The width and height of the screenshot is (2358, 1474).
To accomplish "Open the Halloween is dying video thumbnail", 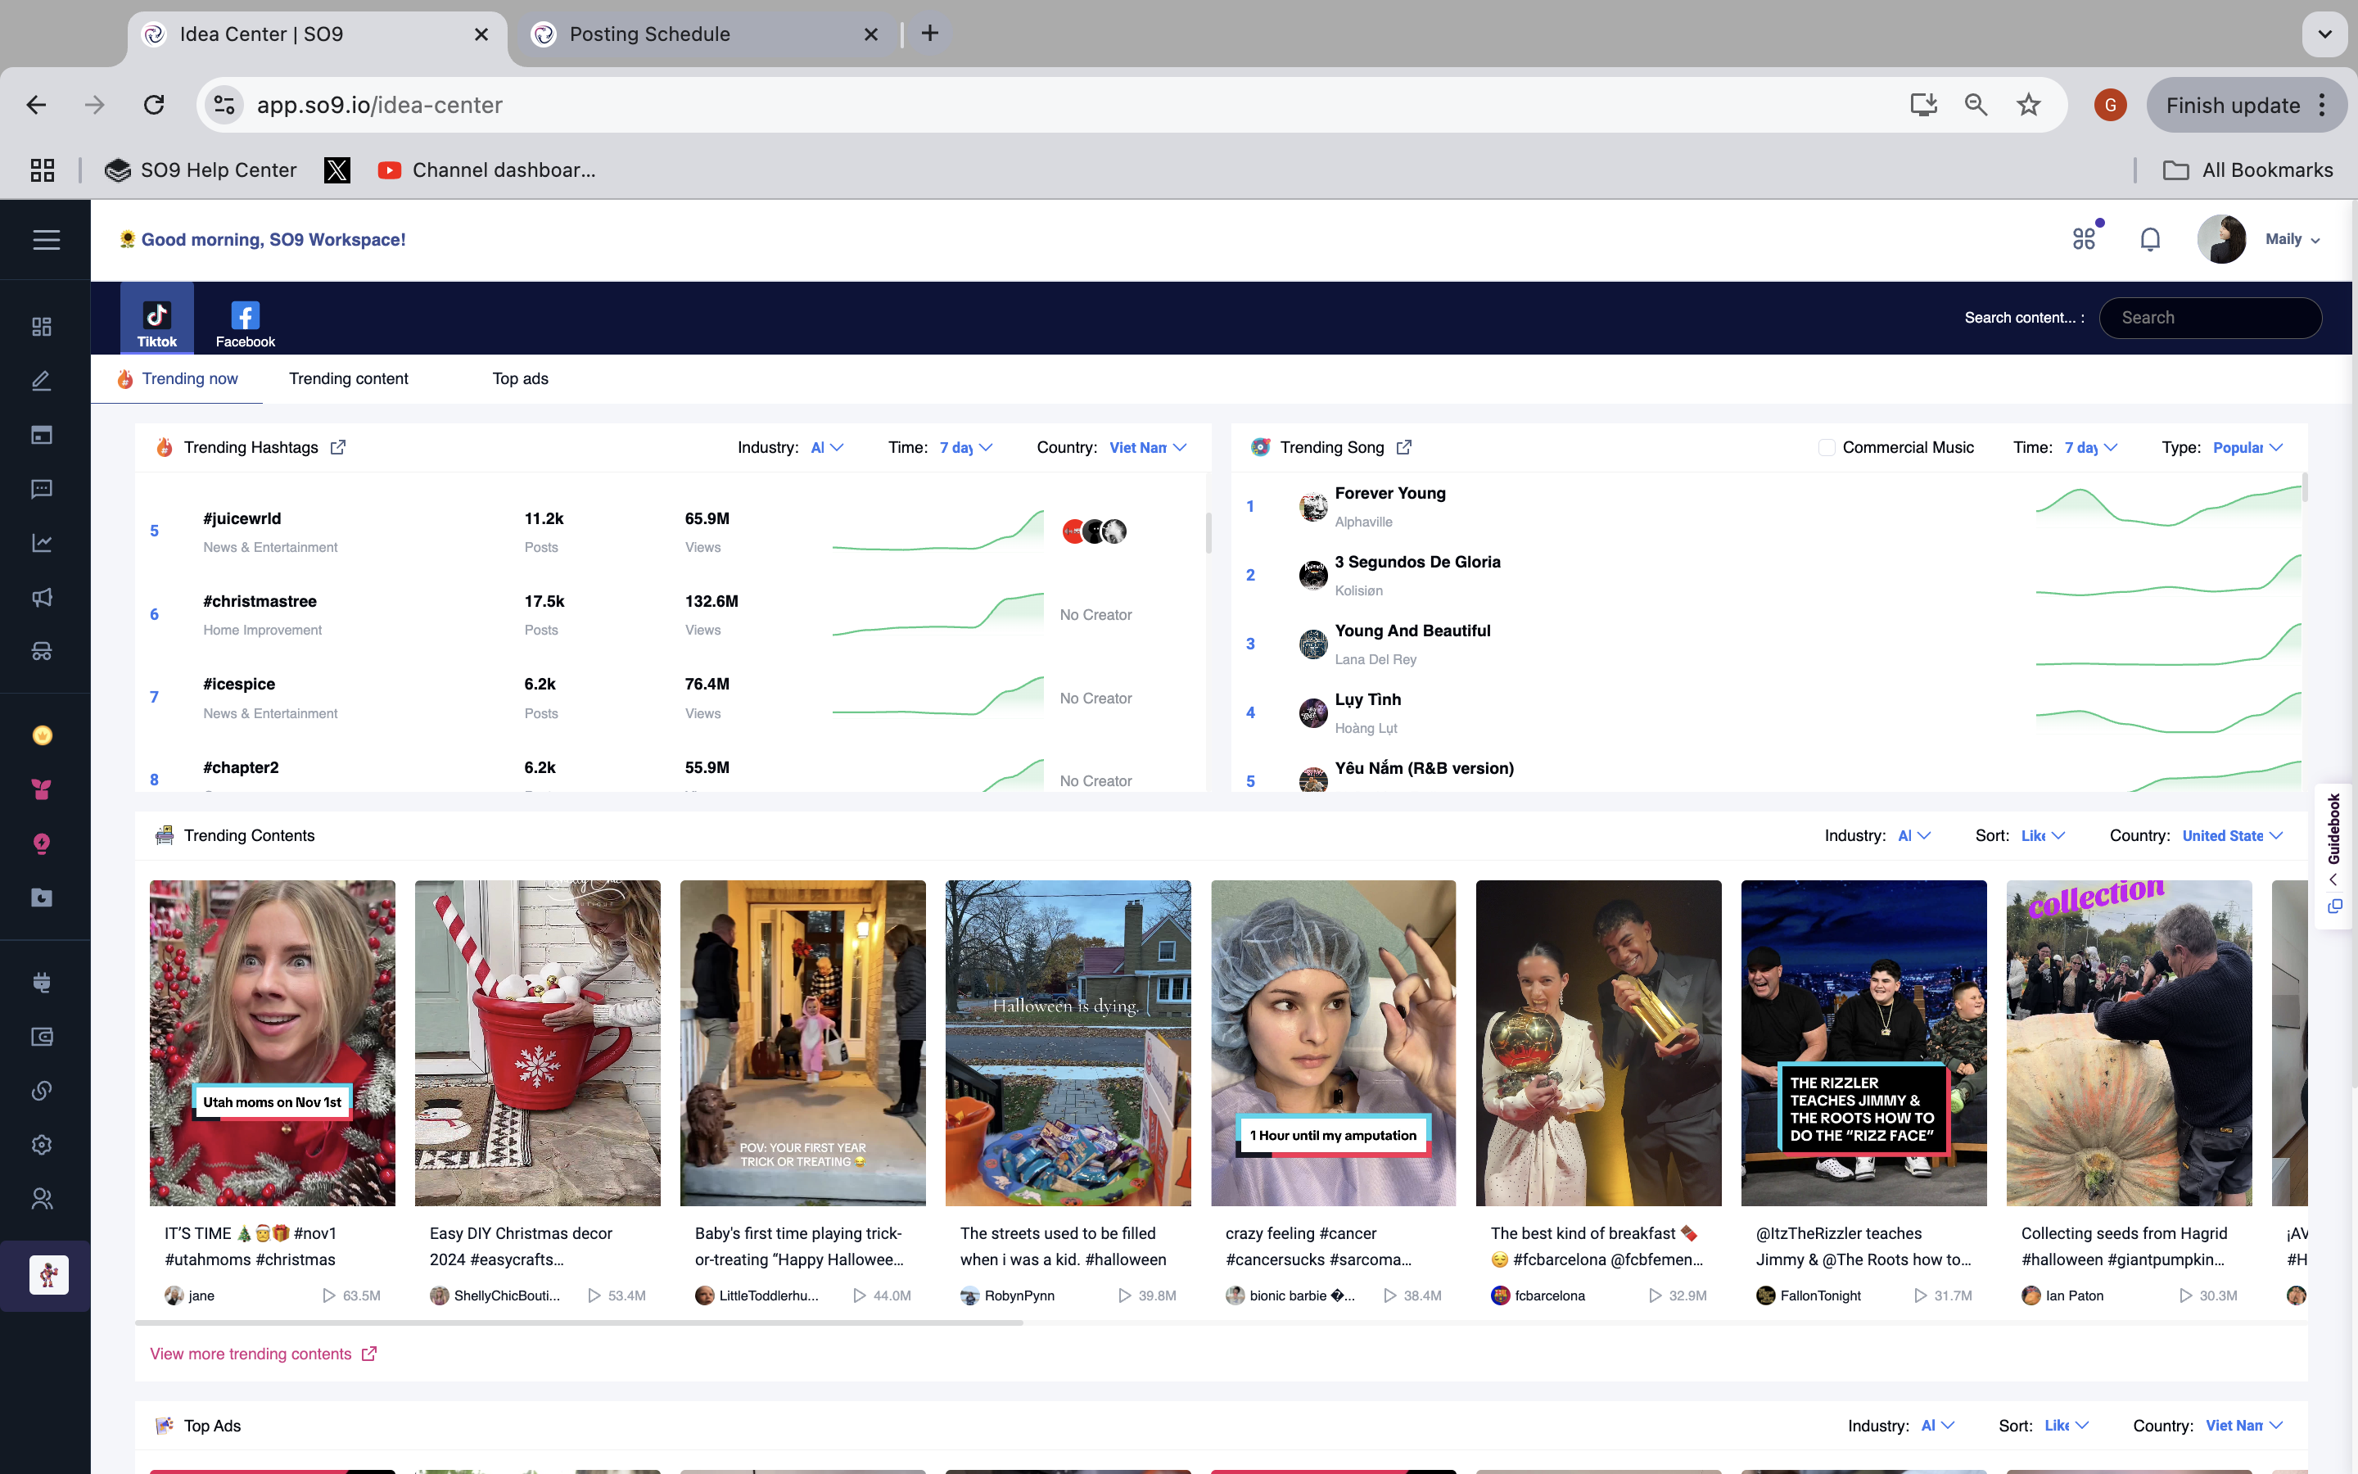I will [x=1068, y=1043].
